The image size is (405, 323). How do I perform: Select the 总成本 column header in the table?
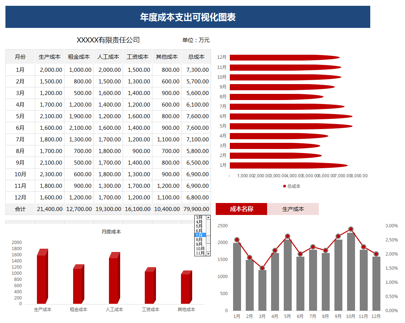[x=196, y=57]
